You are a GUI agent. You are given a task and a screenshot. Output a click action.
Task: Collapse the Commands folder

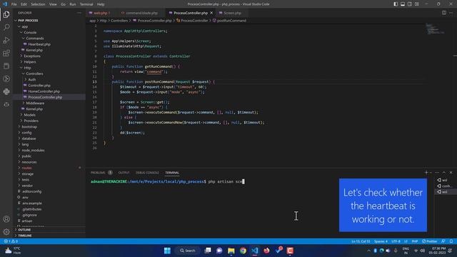35,38
